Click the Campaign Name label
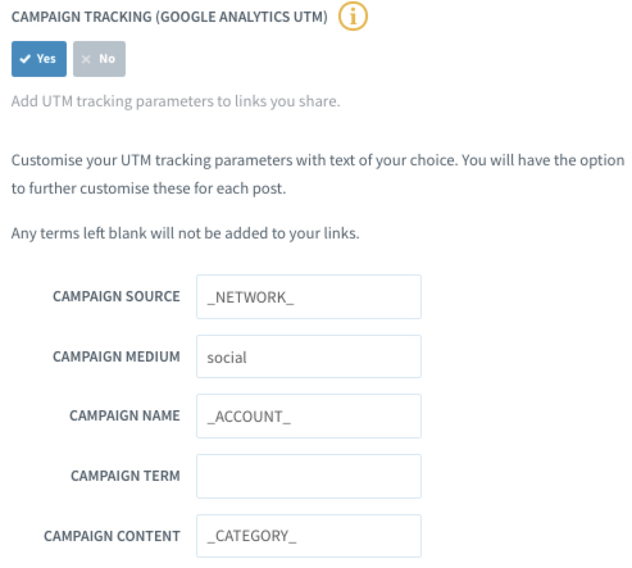Viewport: 632px width, 568px height. tap(124, 416)
